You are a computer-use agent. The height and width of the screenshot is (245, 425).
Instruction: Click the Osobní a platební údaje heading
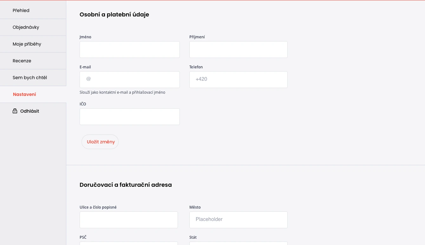(x=114, y=15)
